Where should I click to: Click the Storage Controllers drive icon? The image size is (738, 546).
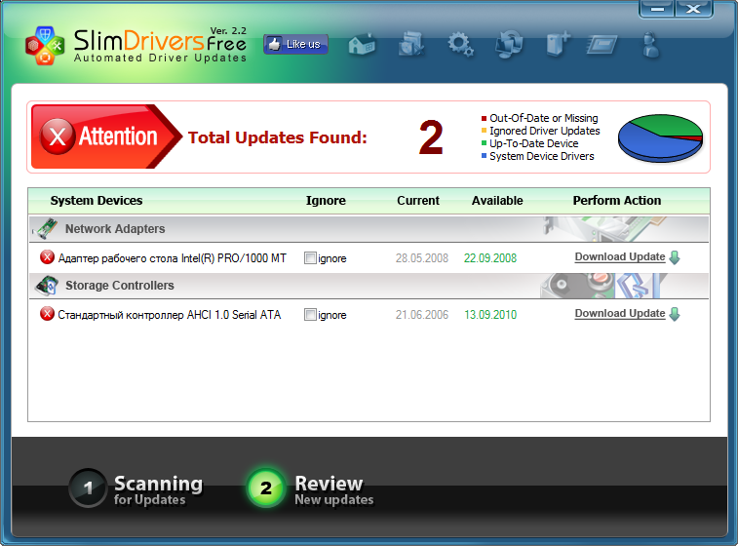click(x=47, y=286)
